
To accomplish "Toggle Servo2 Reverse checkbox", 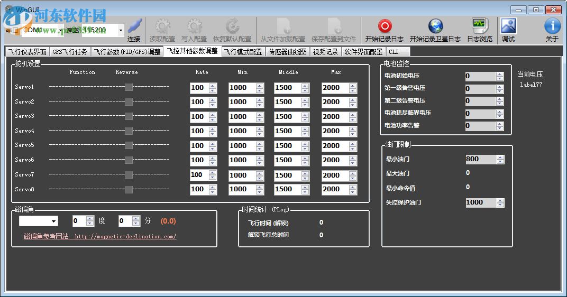I will tap(129, 101).
